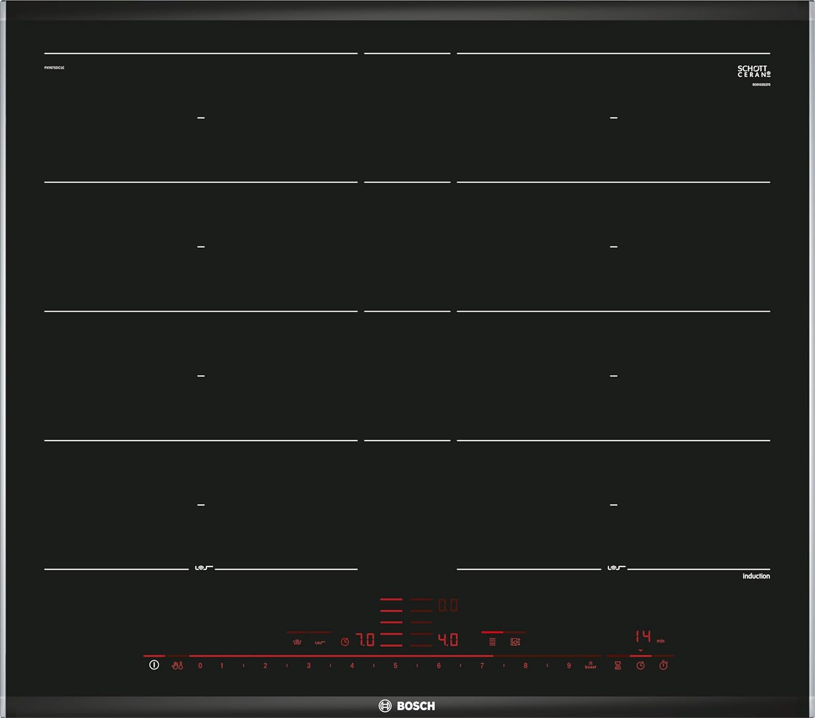815x718 pixels.
Task: Select the rear right zone showing 0.0
Action: pos(448,606)
